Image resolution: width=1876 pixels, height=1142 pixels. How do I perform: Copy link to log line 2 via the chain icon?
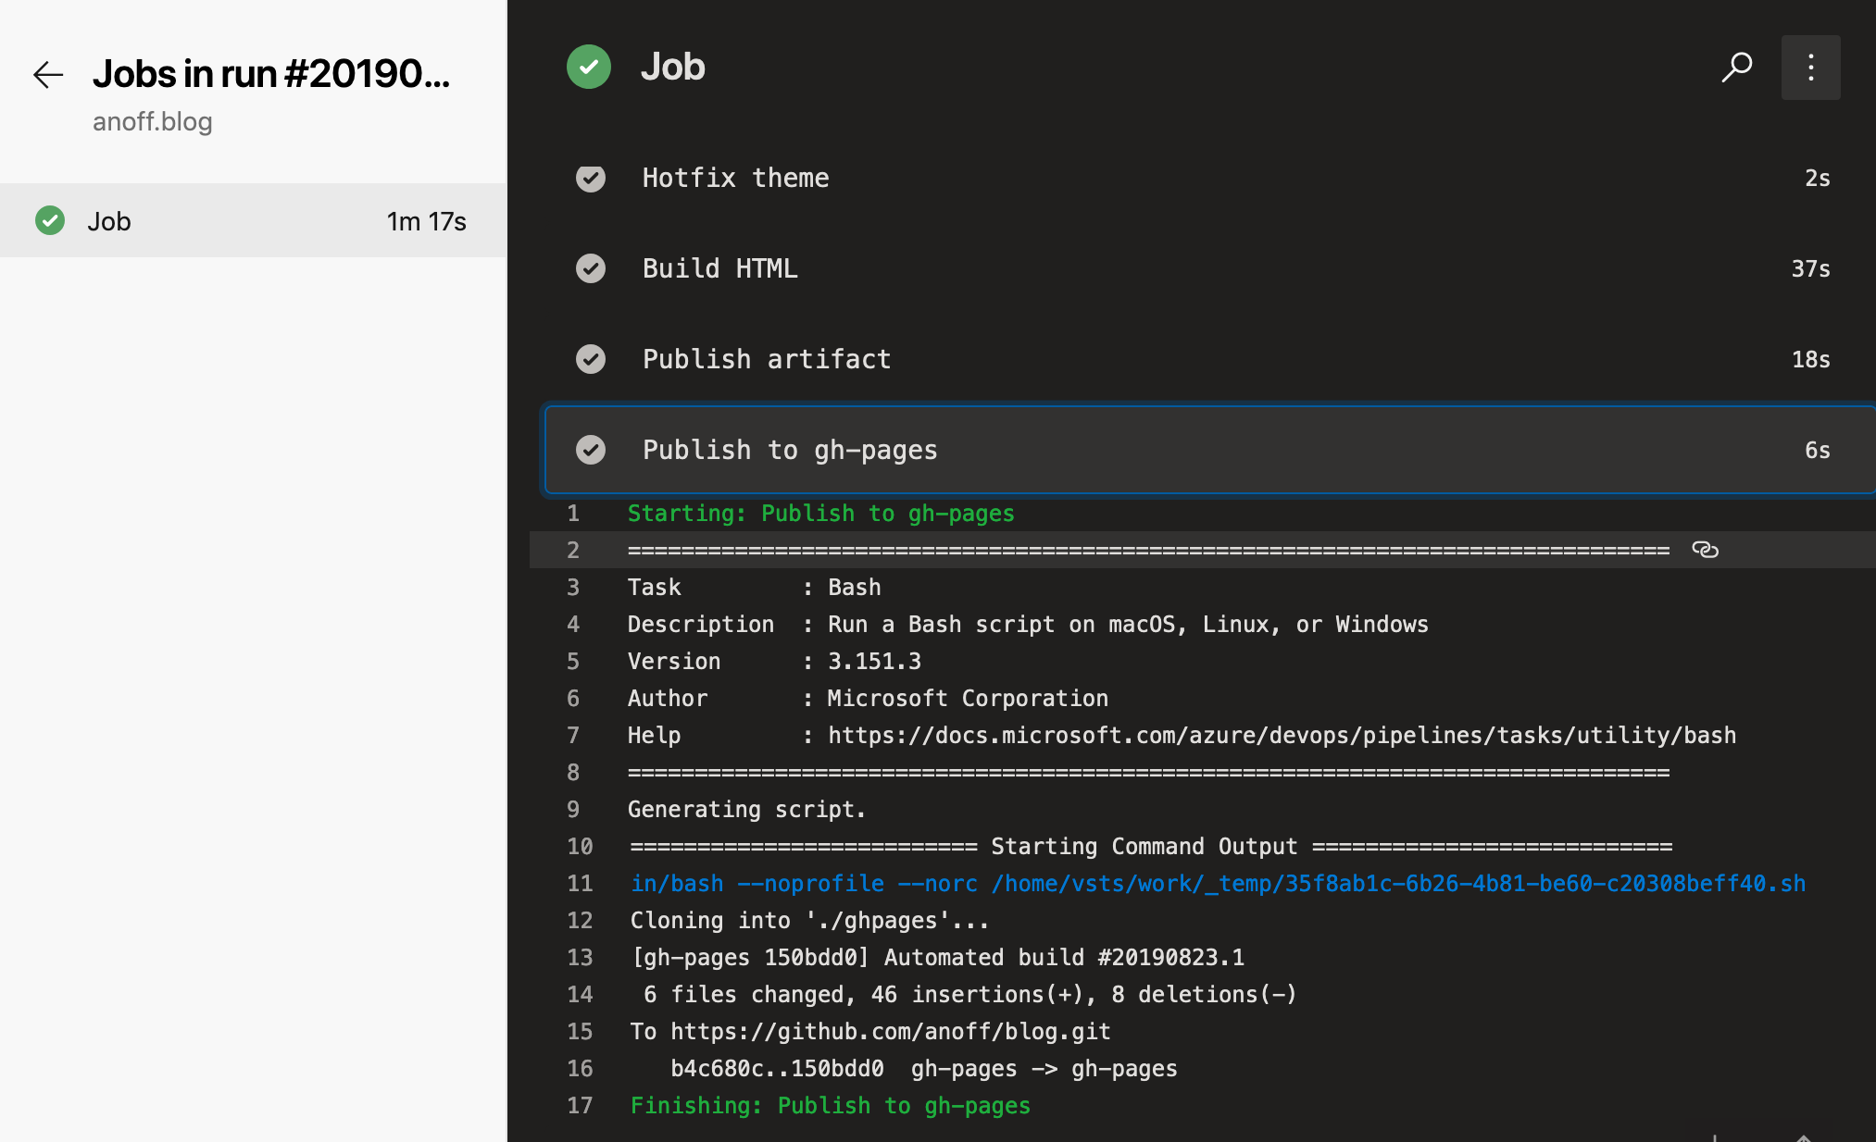(x=1705, y=550)
